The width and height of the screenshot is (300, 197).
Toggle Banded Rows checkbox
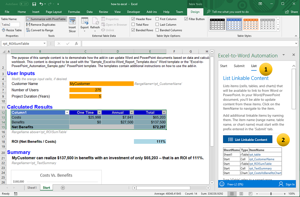pyautogui.click(x=133, y=30)
